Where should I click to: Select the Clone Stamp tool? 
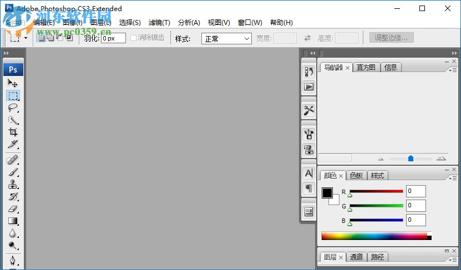(13, 184)
